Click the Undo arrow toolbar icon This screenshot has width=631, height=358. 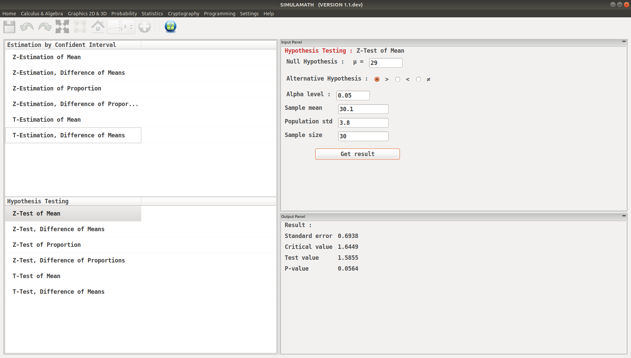(x=27, y=27)
